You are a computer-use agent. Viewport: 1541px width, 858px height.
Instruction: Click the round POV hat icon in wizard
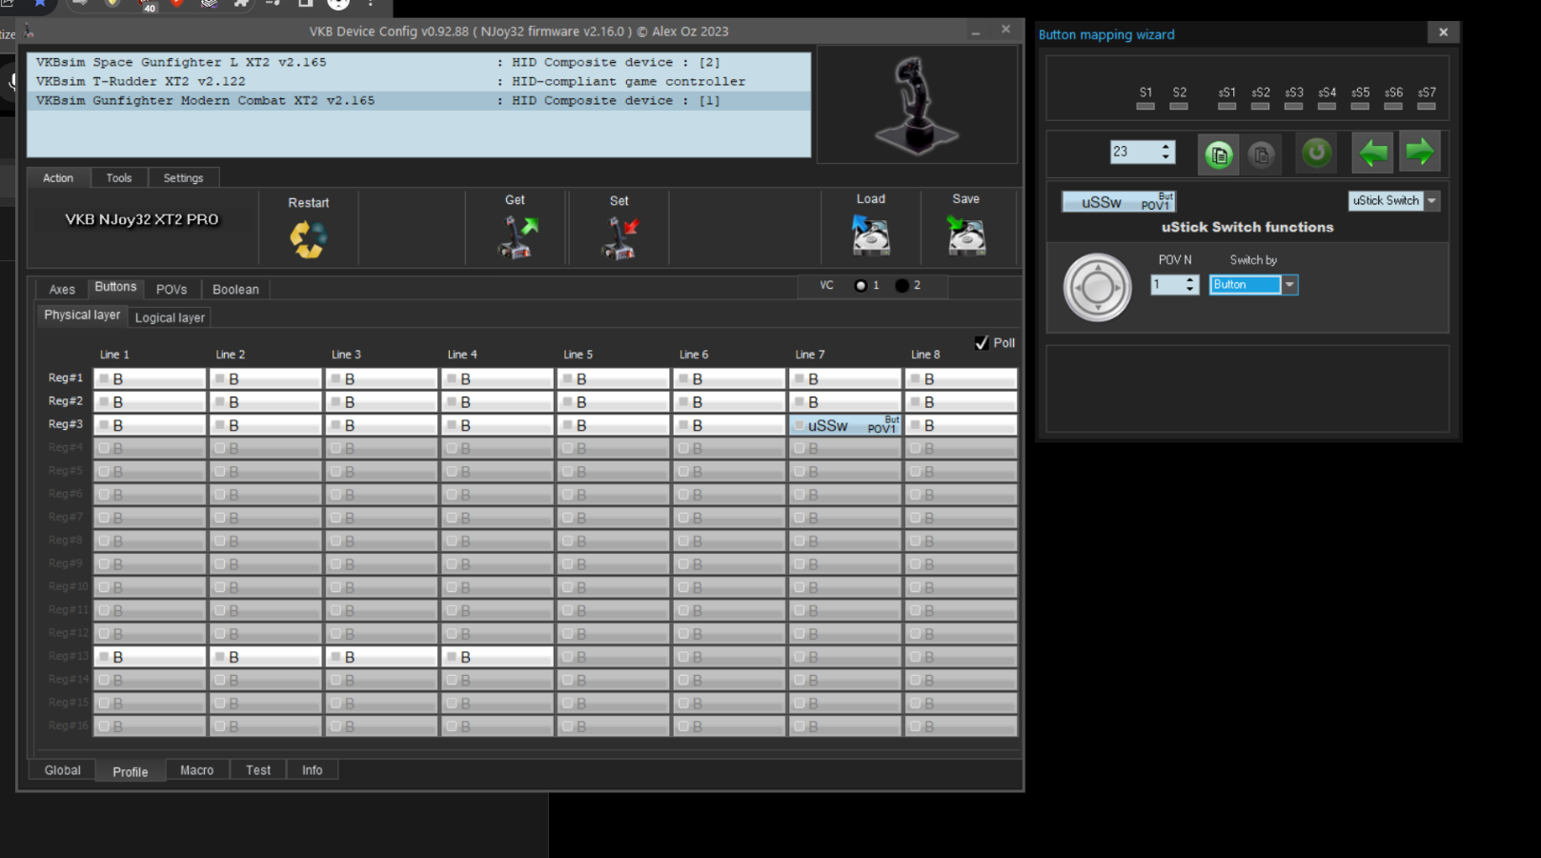1097,287
